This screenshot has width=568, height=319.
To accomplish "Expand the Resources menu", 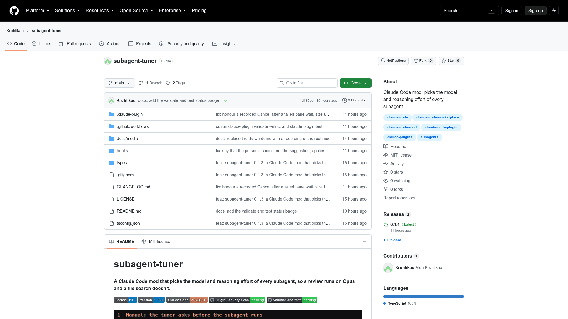I will pos(100,11).
